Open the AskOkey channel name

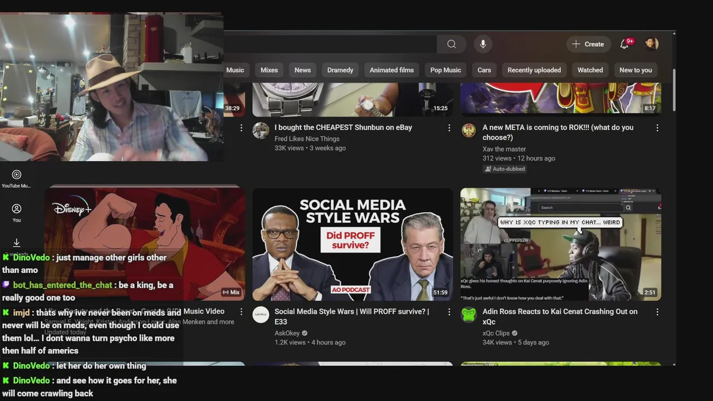click(287, 333)
